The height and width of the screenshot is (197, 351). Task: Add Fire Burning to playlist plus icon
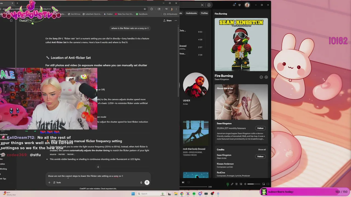coord(266,77)
